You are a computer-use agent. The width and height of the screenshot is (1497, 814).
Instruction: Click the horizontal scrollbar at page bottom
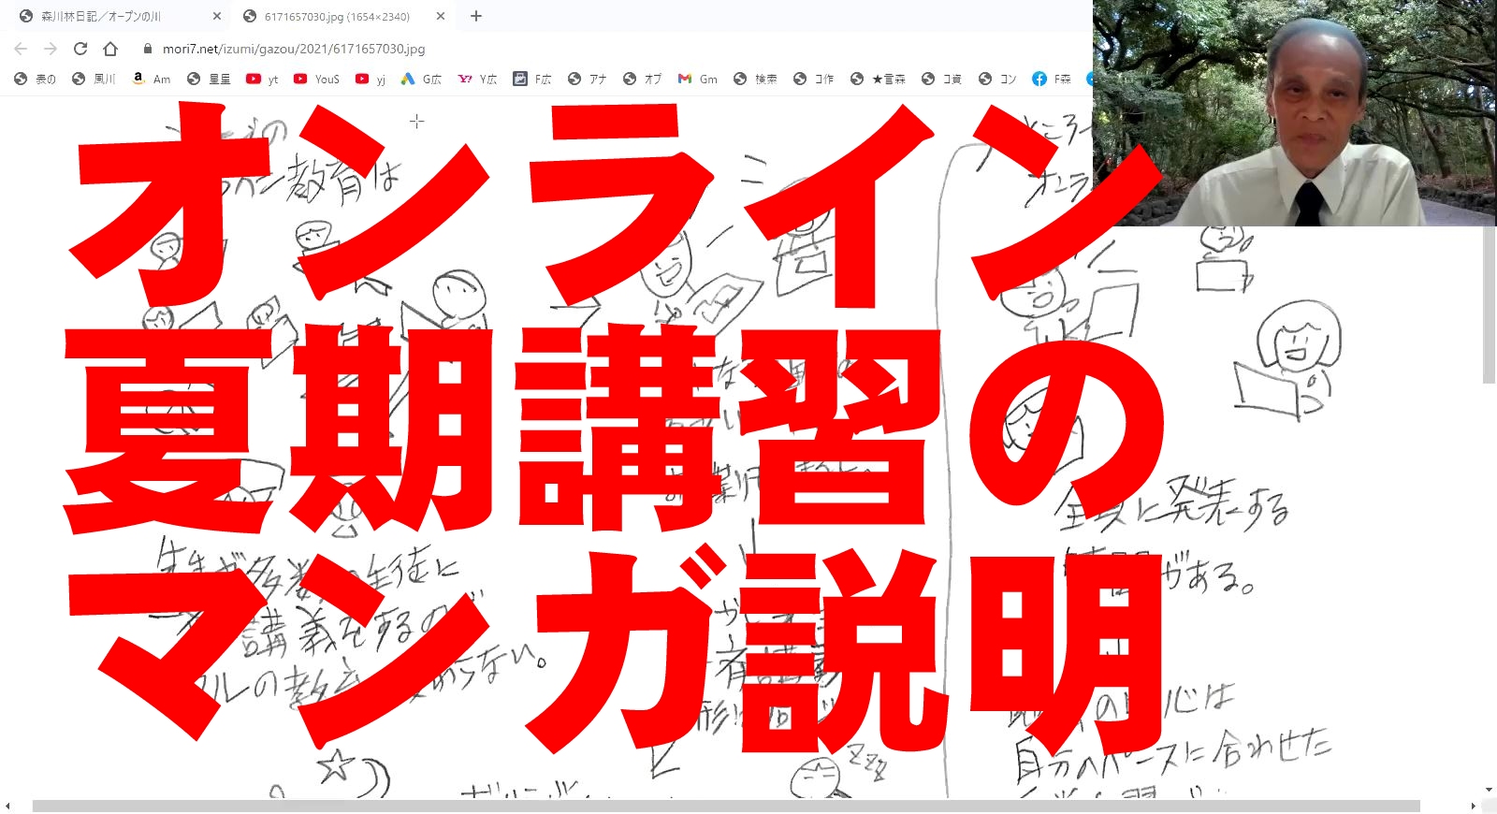725,806
